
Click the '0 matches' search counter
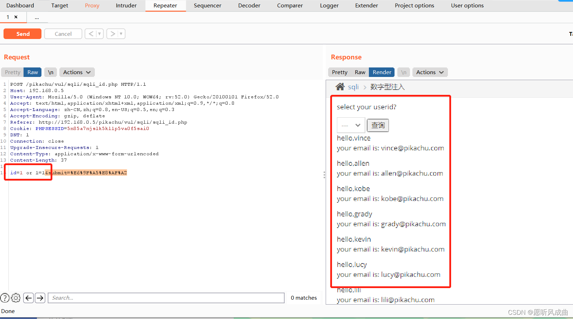coord(304,298)
